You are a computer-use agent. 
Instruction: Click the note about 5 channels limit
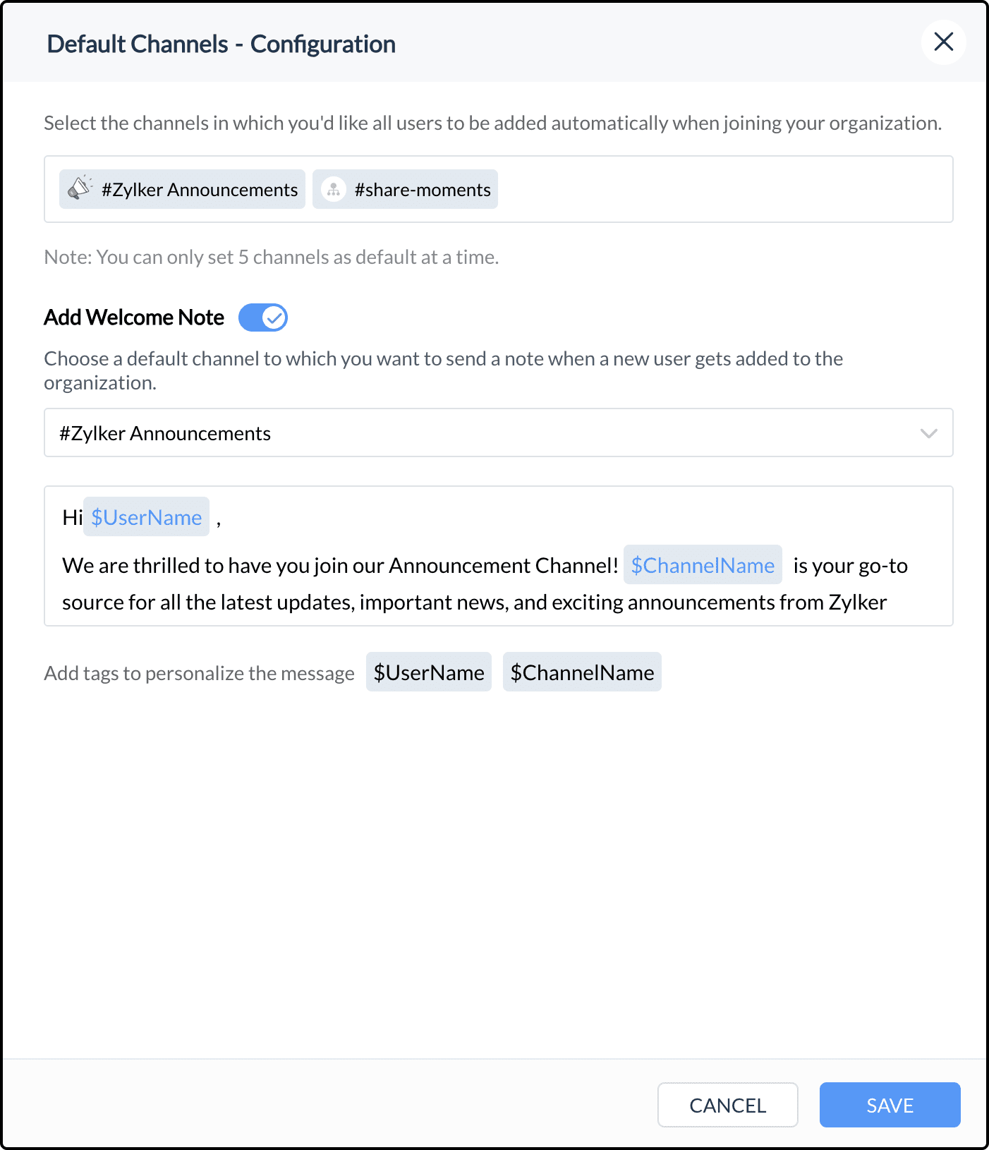tap(271, 258)
